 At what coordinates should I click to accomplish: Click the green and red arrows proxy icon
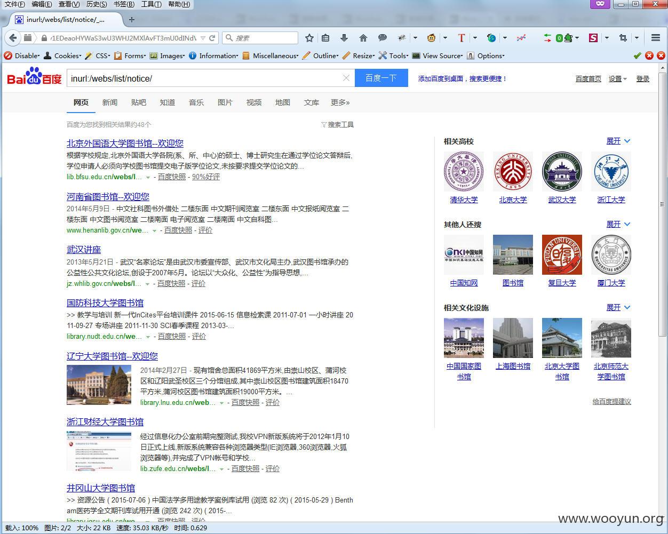point(547,38)
